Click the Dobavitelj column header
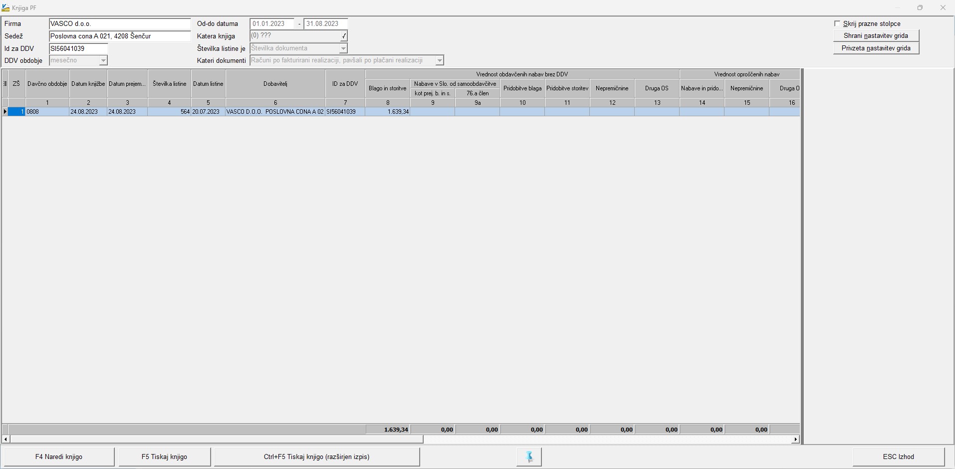Screen dimensions: 955x469 275,84
